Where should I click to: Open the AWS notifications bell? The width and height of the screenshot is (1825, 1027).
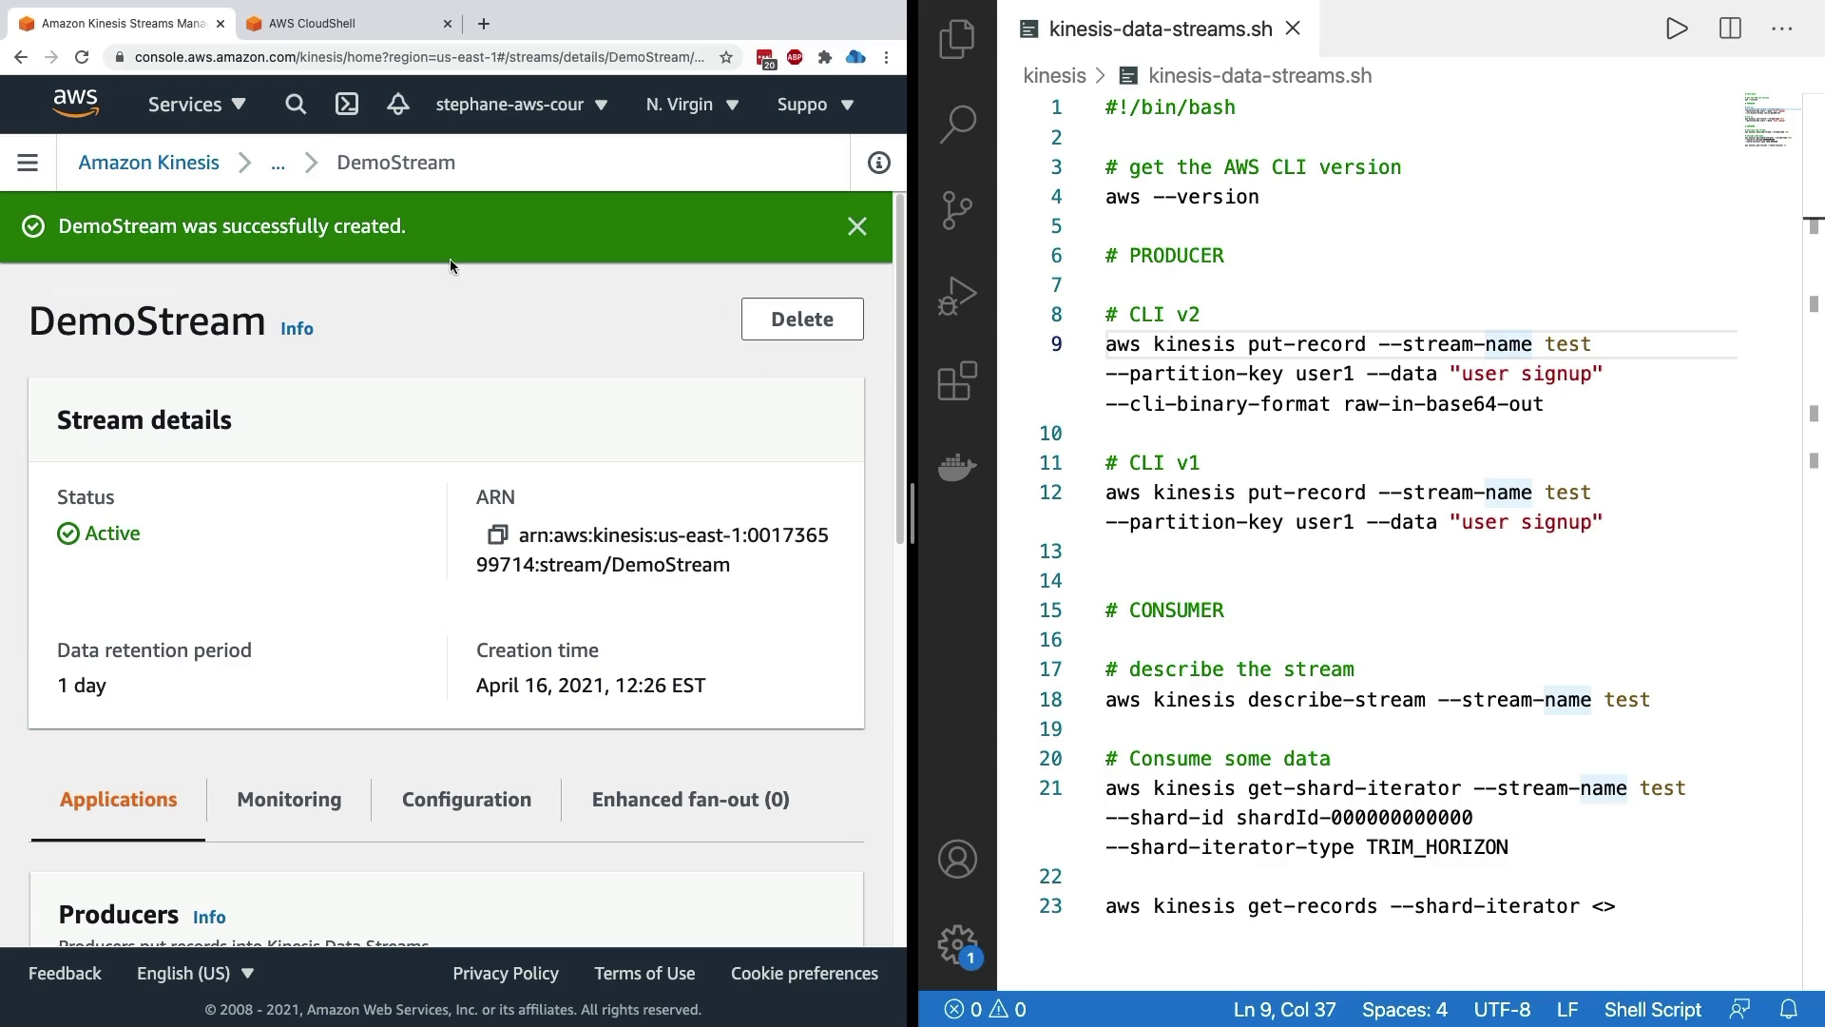click(398, 105)
